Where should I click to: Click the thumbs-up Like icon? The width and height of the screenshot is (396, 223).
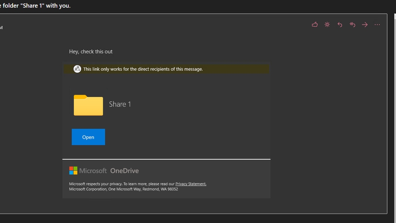(315, 25)
